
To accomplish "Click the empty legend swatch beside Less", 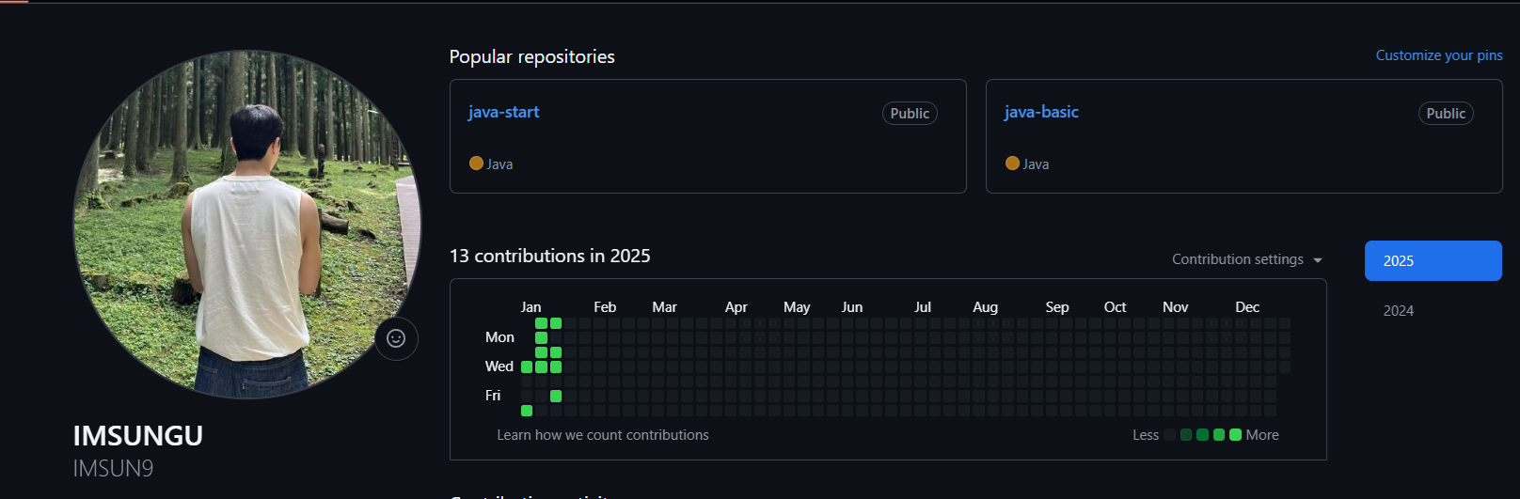I will [1169, 435].
